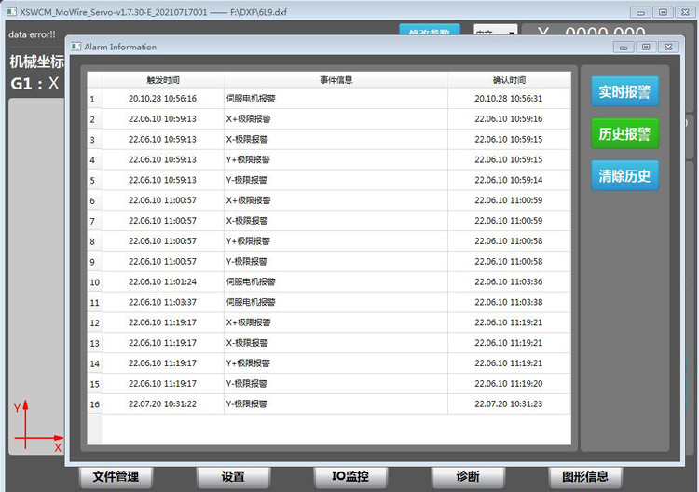699x492 pixels.
Task: Open the 诊断 diagnosis tab
Action: click(468, 477)
